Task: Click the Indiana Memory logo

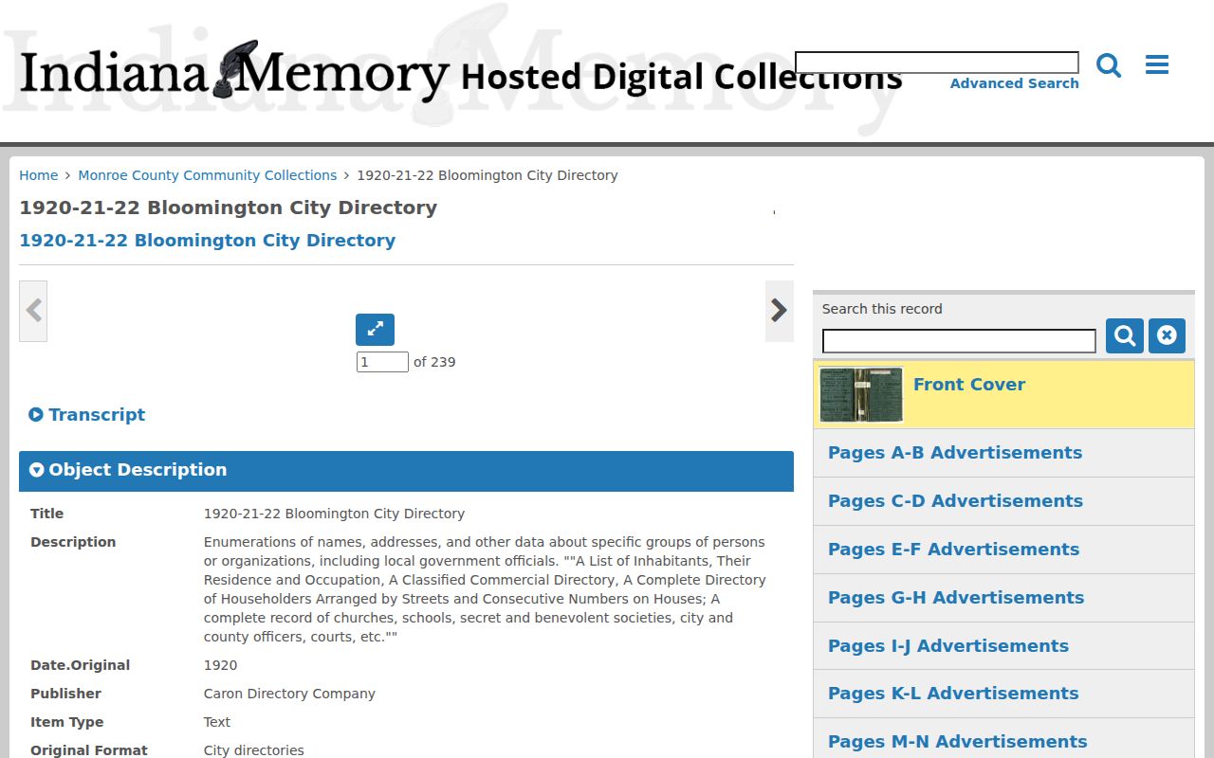Action: (234, 72)
